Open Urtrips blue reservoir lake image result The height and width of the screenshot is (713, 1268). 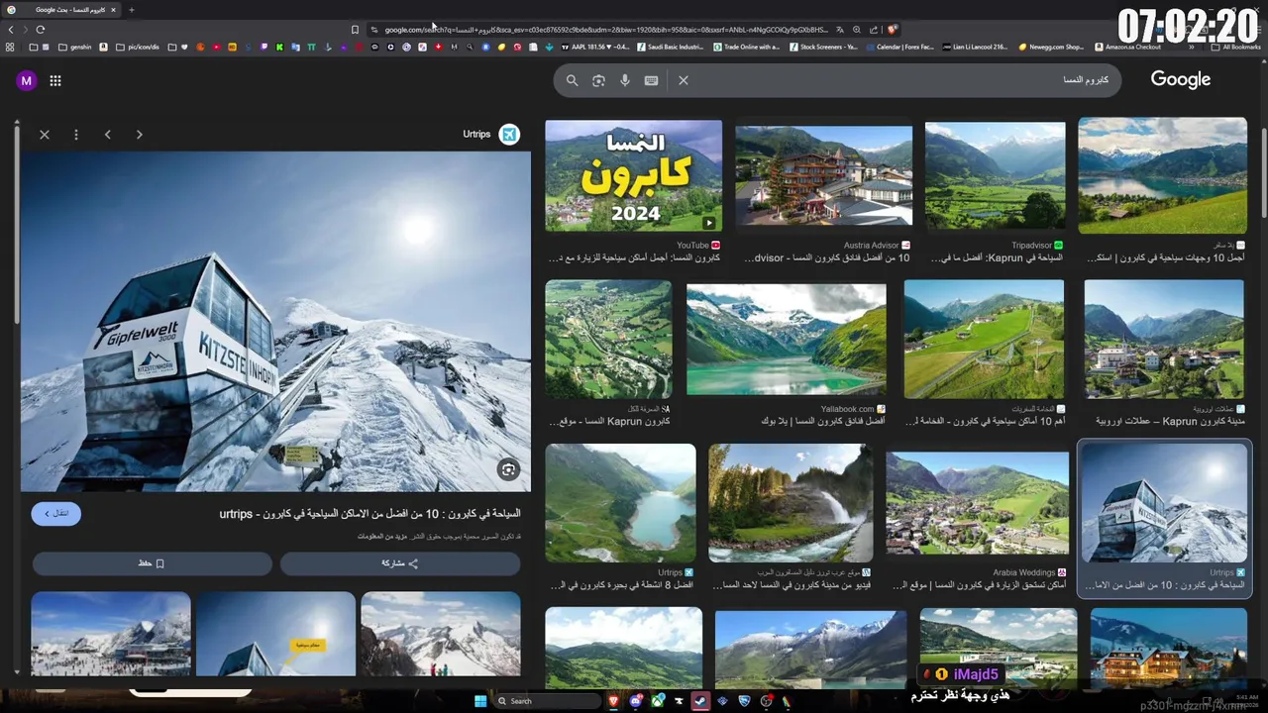coord(620,504)
